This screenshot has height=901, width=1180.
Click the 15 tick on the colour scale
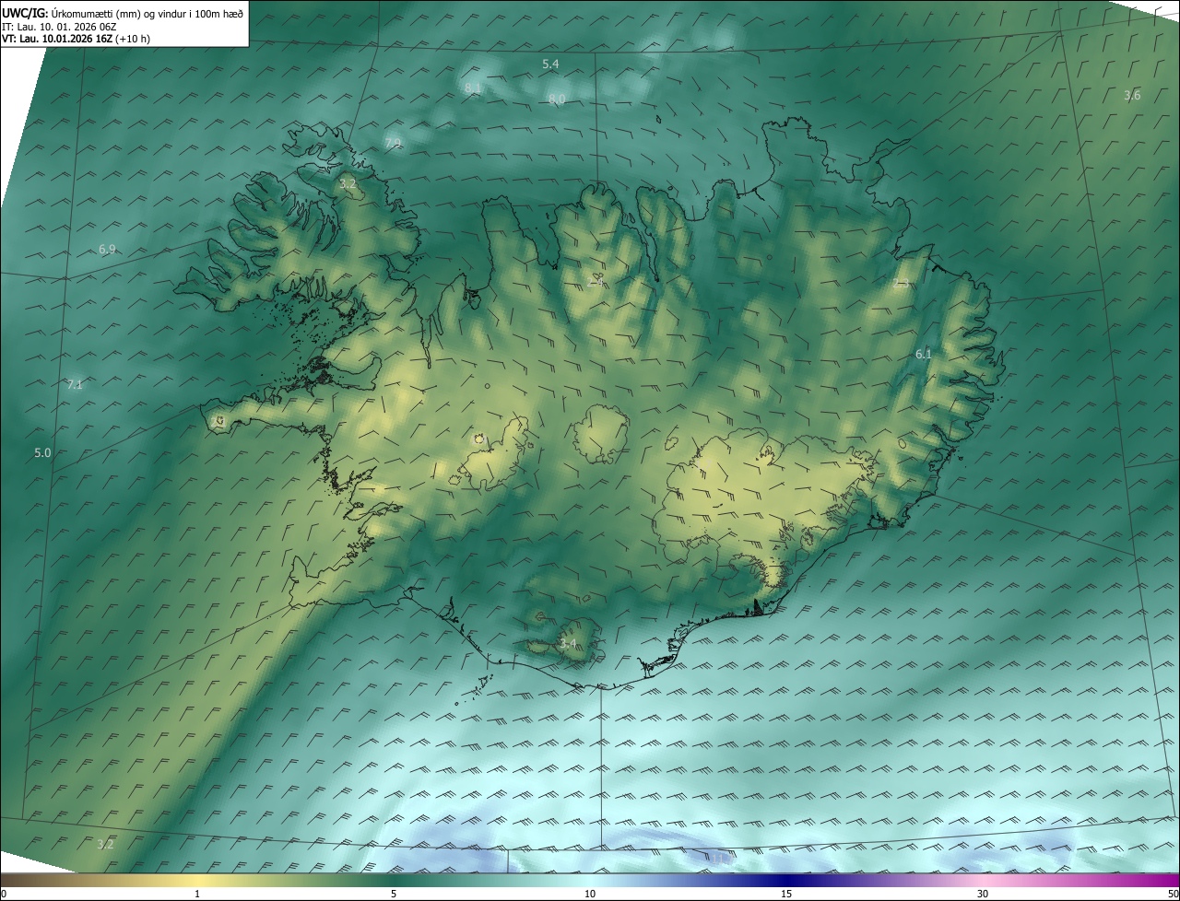tap(786, 895)
